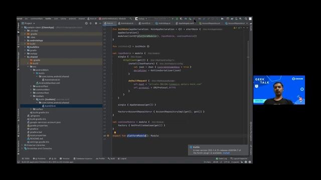Viewport: 321px width, 180px height.
Task: Switch to the KoinAndroid.kt editor tab
Action: point(126,23)
